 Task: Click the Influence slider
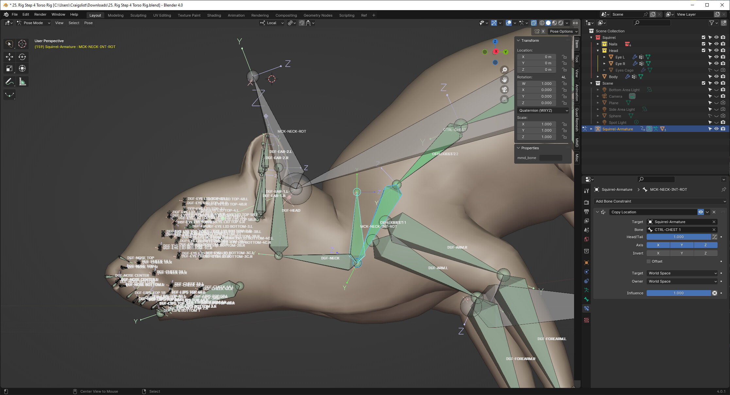tap(679, 293)
